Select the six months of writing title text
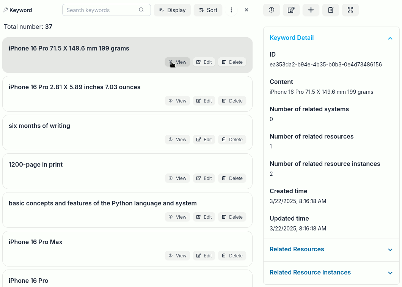The image size is (402, 287). pos(39,126)
